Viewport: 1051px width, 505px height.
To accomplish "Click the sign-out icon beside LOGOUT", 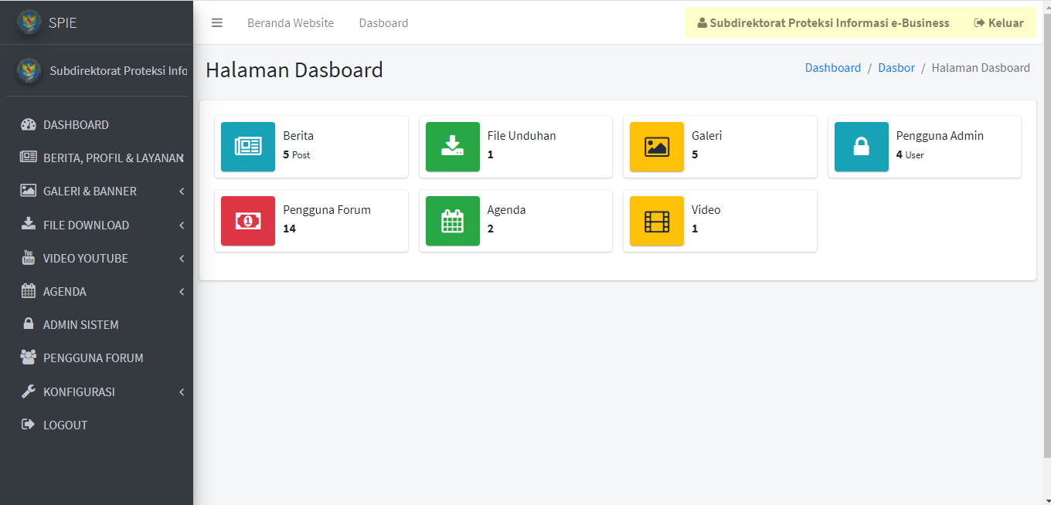I will (x=29, y=425).
